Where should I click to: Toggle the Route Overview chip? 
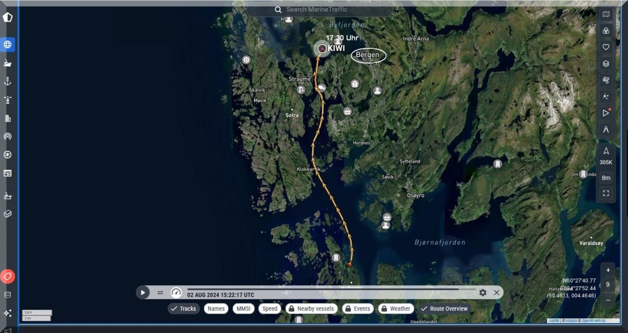pos(444,308)
